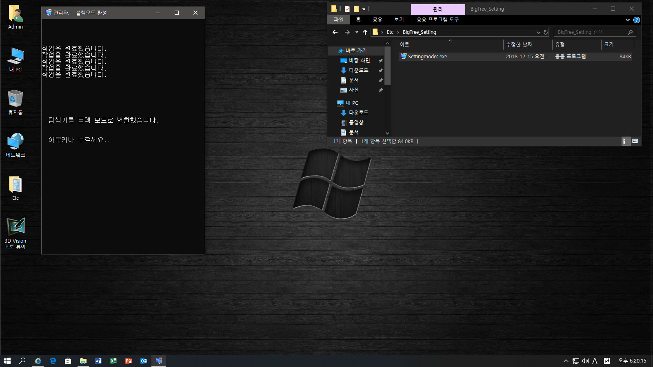The width and height of the screenshot is (653, 367).
Task: Launch Excel from taskbar
Action: point(113,361)
